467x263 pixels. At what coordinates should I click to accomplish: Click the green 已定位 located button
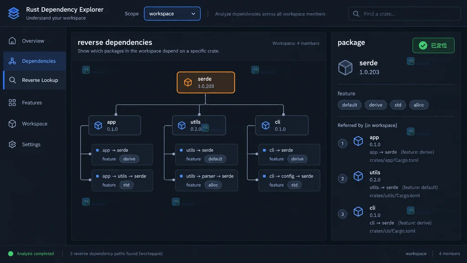(433, 45)
